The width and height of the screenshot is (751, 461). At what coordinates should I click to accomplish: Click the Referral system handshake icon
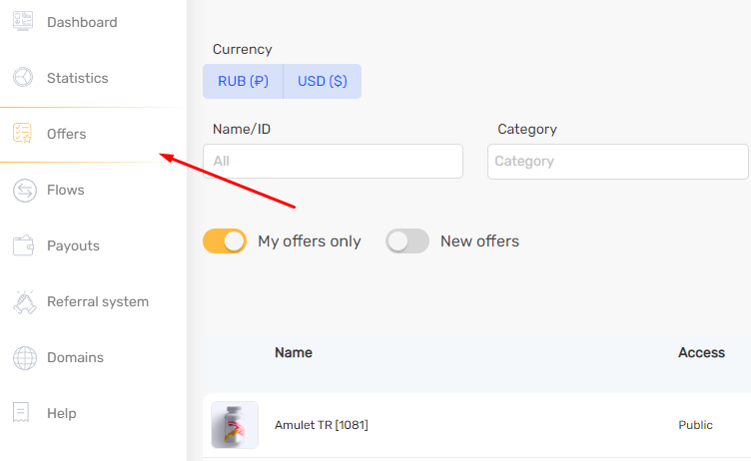pos(23,301)
